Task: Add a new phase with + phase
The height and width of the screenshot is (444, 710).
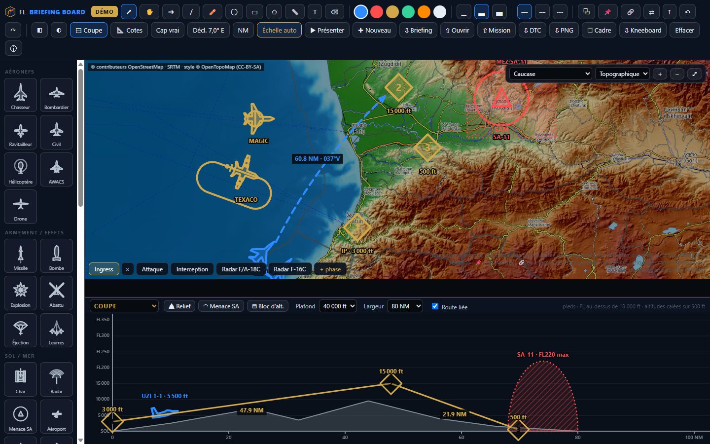Action: tap(330, 269)
